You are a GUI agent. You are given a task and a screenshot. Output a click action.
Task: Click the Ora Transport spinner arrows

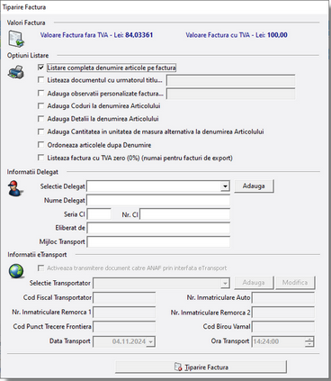(309, 341)
